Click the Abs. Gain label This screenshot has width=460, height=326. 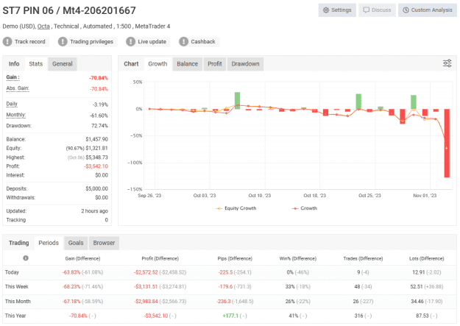click(x=18, y=88)
